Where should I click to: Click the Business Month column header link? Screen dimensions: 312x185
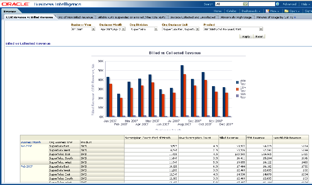(31, 142)
